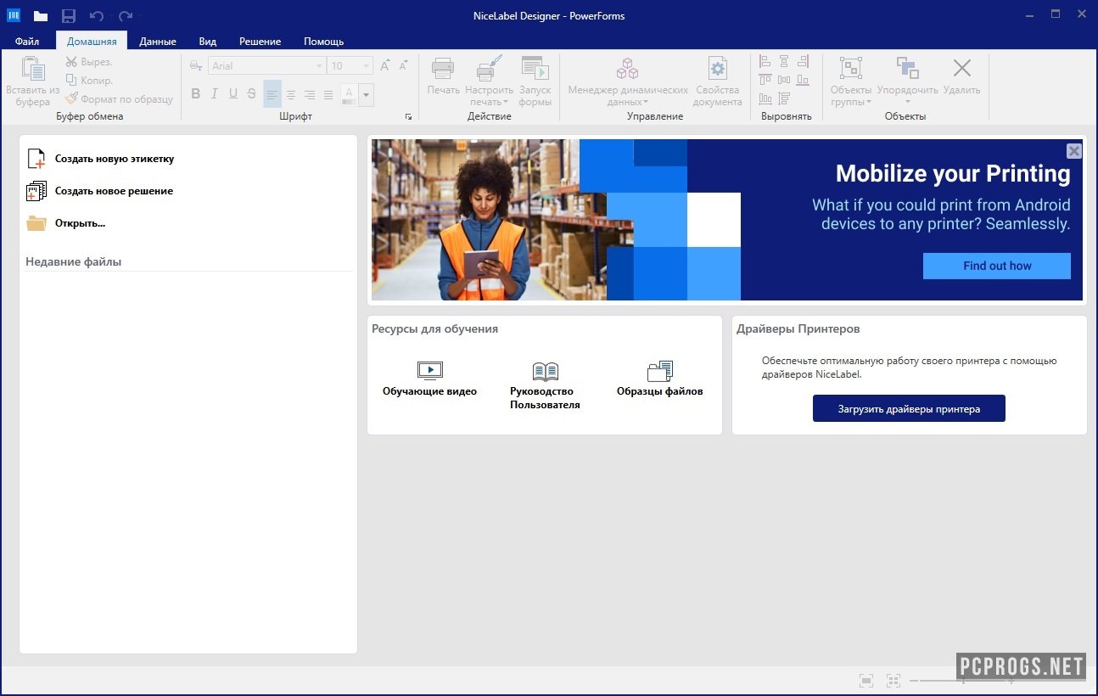This screenshot has height=696, width=1098.
Task: Open the Файл menu tab
Action: [x=27, y=41]
